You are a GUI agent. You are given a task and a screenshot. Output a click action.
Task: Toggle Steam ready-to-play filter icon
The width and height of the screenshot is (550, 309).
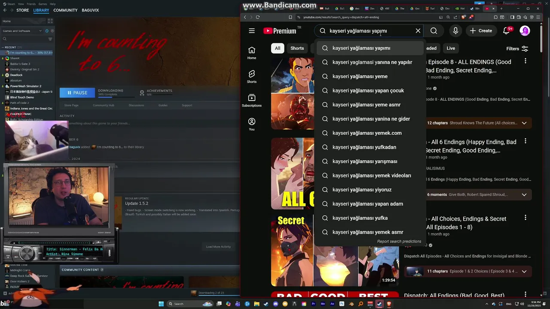click(52, 31)
